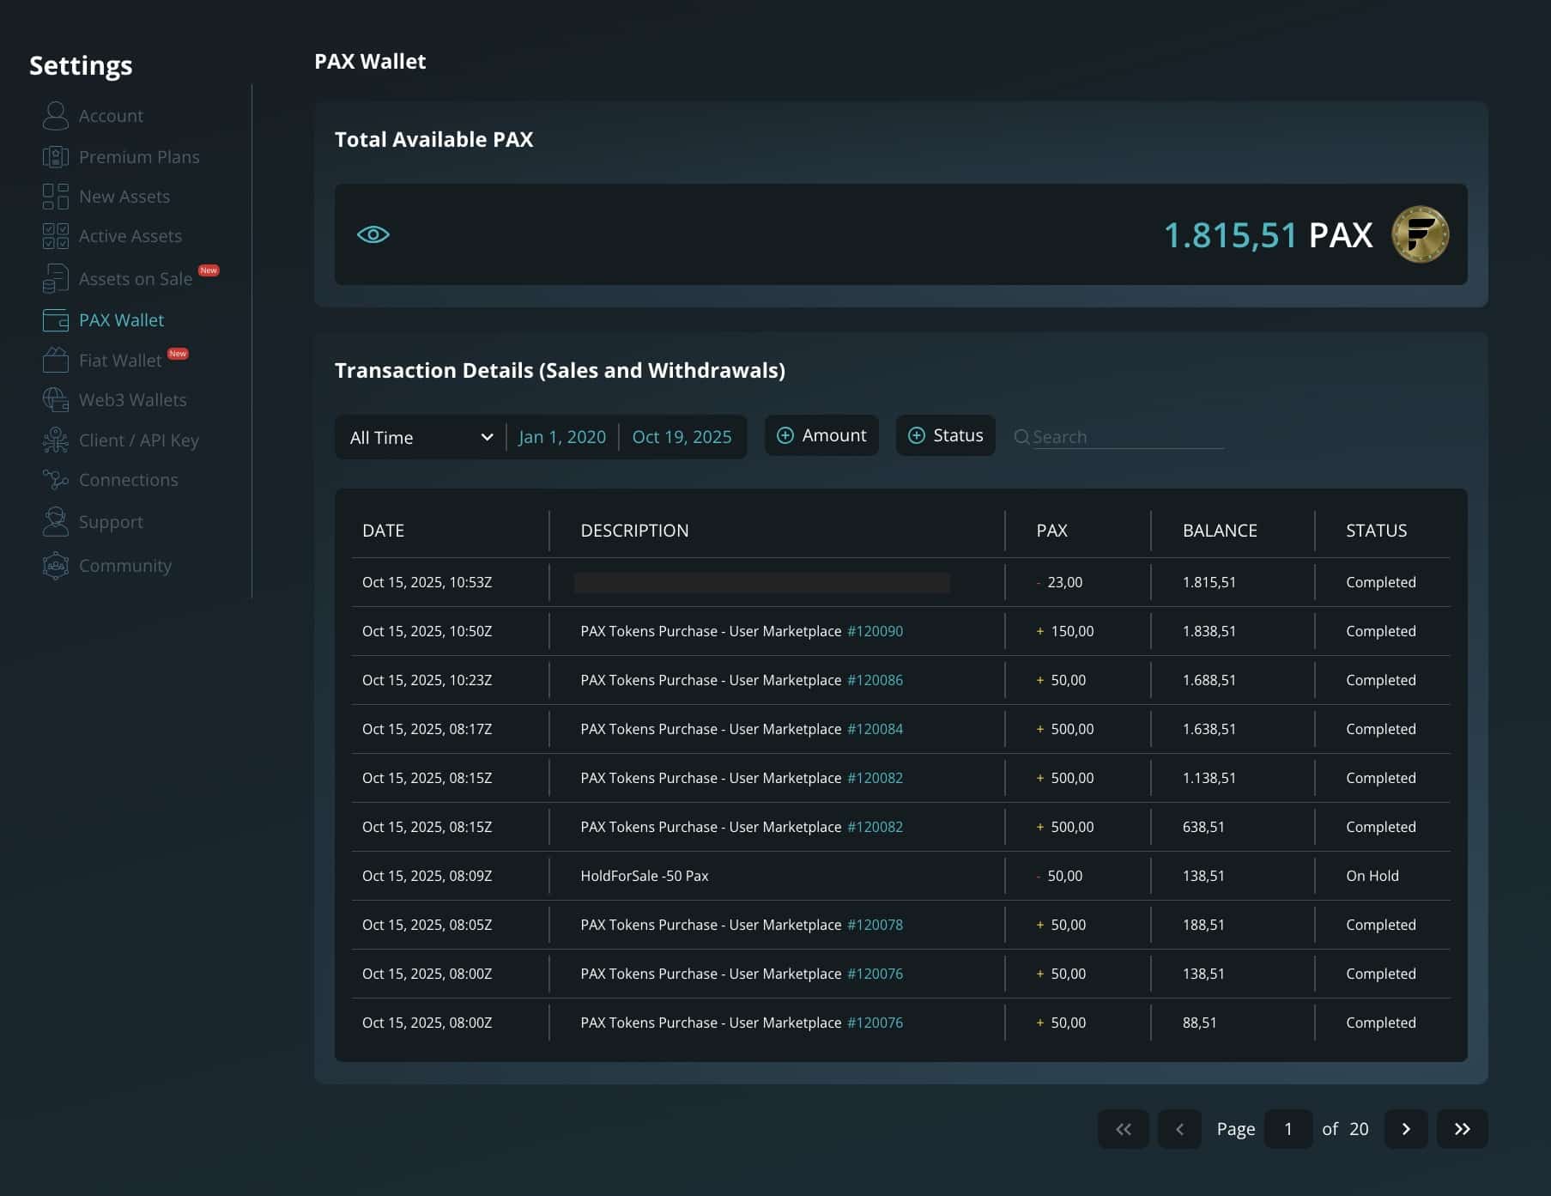Viewport: 1551px width, 1196px height.
Task: Go to the Assets on Sale section
Action: [x=135, y=279]
